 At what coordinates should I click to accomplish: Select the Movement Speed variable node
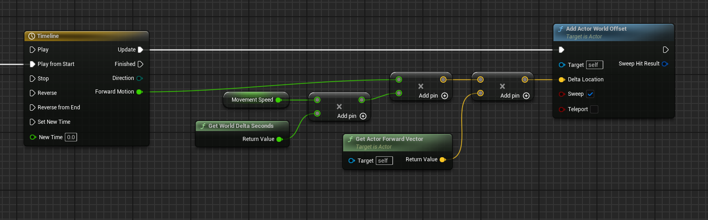[x=252, y=100]
